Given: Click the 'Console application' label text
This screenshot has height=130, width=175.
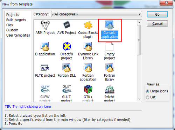Looking at the screenshot, I should (110, 35).
